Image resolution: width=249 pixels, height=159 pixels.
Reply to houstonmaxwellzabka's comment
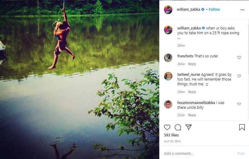click(x=192, y=115)
